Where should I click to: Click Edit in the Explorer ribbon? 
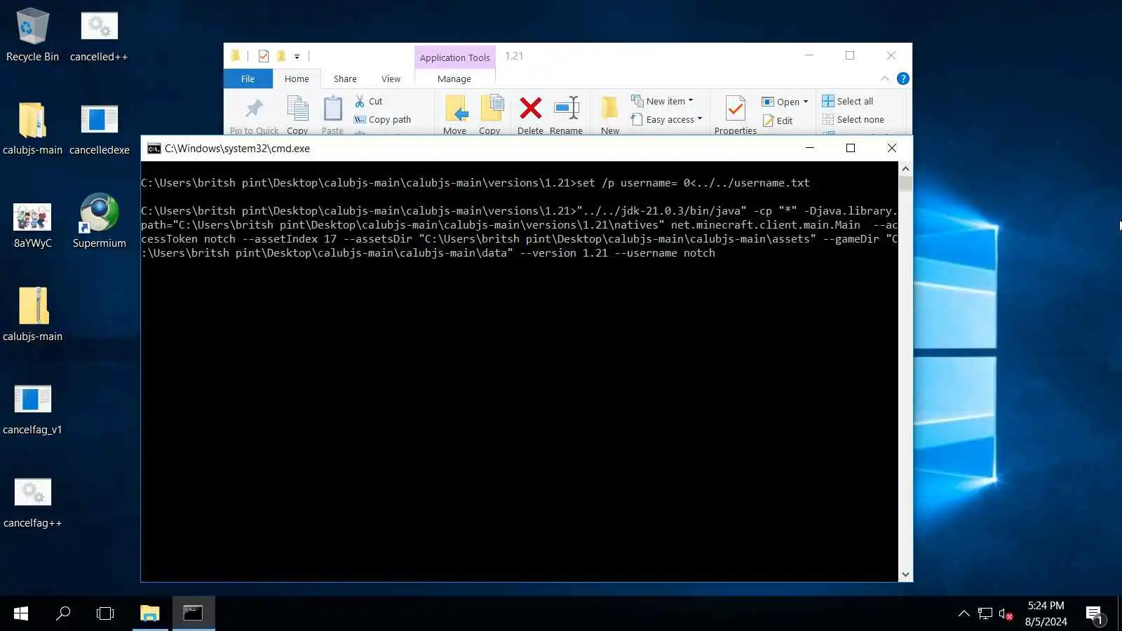tap(778, 121)
